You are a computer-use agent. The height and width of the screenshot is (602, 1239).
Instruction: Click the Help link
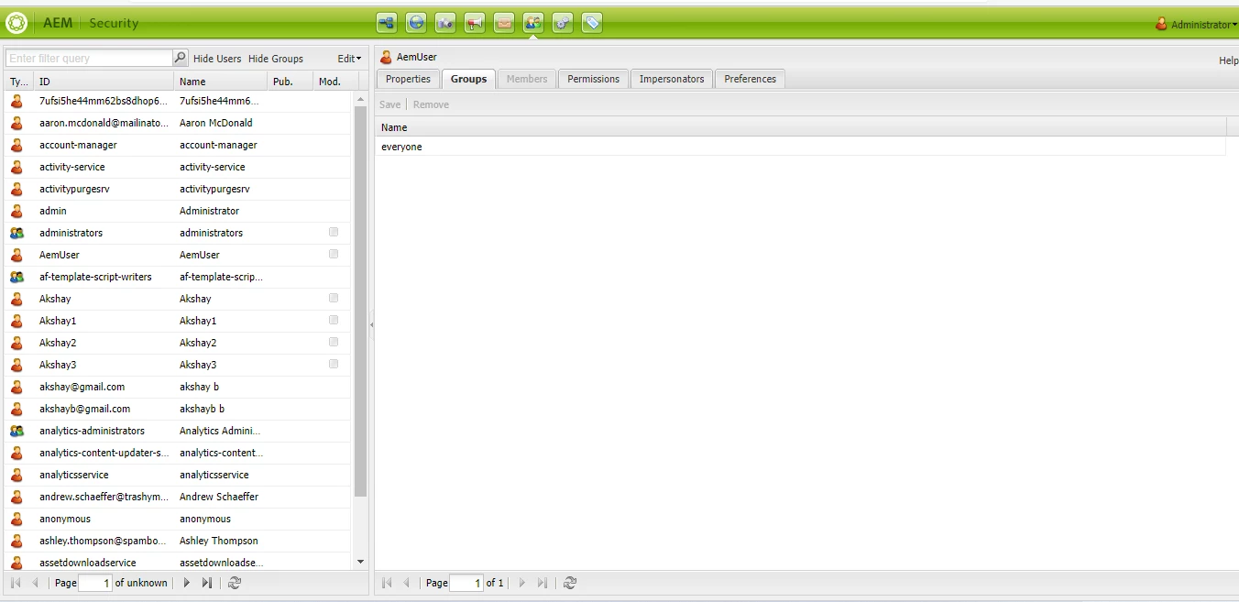click(1228, 60)
